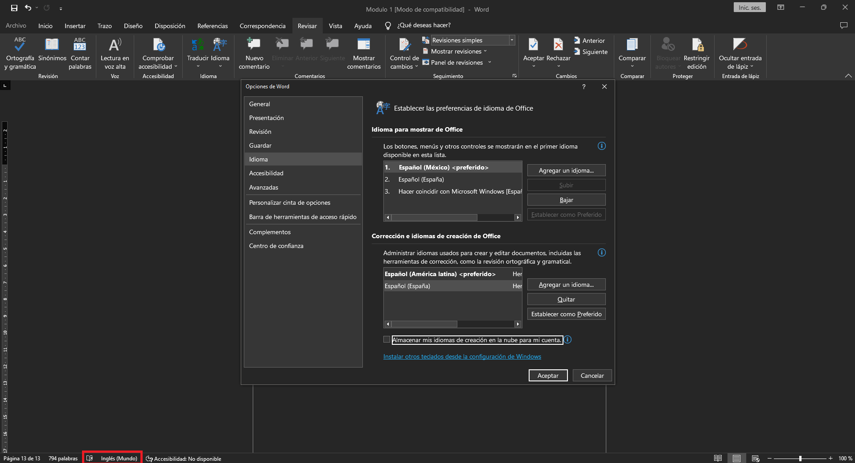Viewport: 855px width, 463px height.
Task: Open the Sinónimos thesaurus
Action: click(52, 49)
